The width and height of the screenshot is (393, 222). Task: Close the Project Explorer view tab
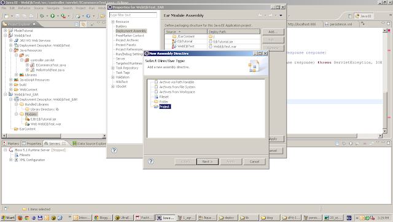pyautogui.click(x=34, y=24)
